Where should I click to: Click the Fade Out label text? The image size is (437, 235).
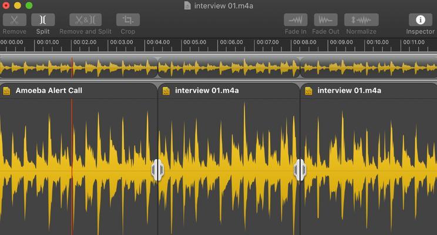pyautogui.click(x=326, y=32)
